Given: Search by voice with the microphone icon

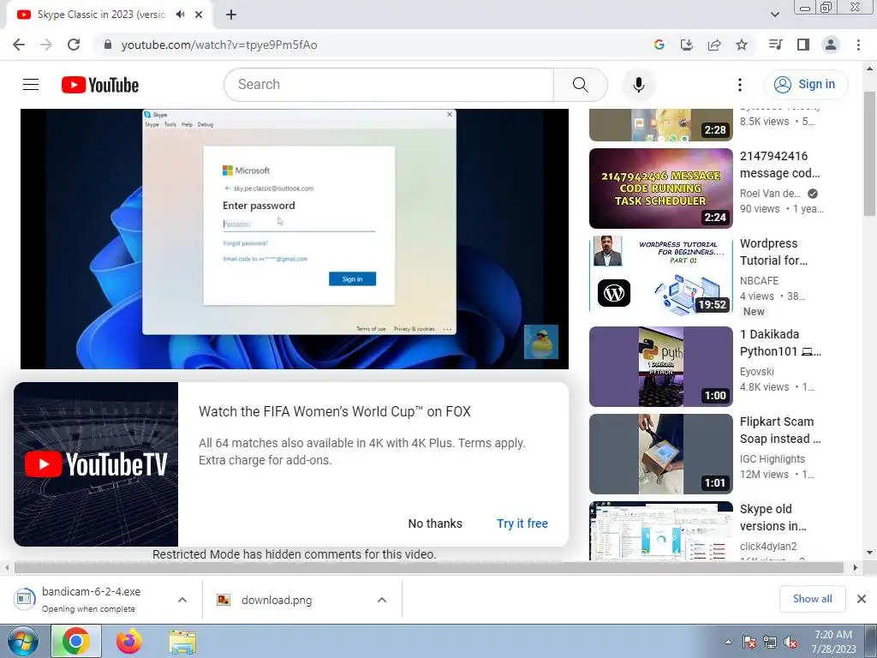Looking at the screenshot, I should (x=638, y=85).
